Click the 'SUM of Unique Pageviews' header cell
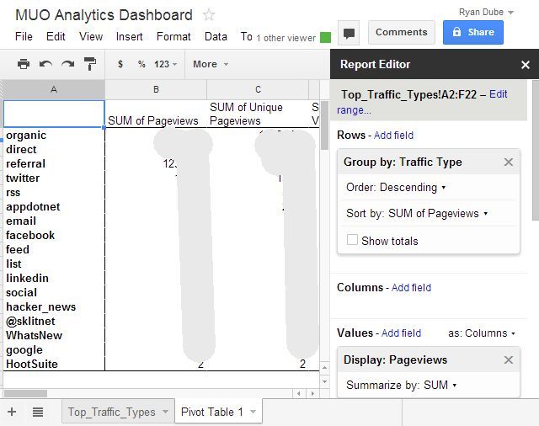Viewport: 539px width, 426px height. [258, 114]
